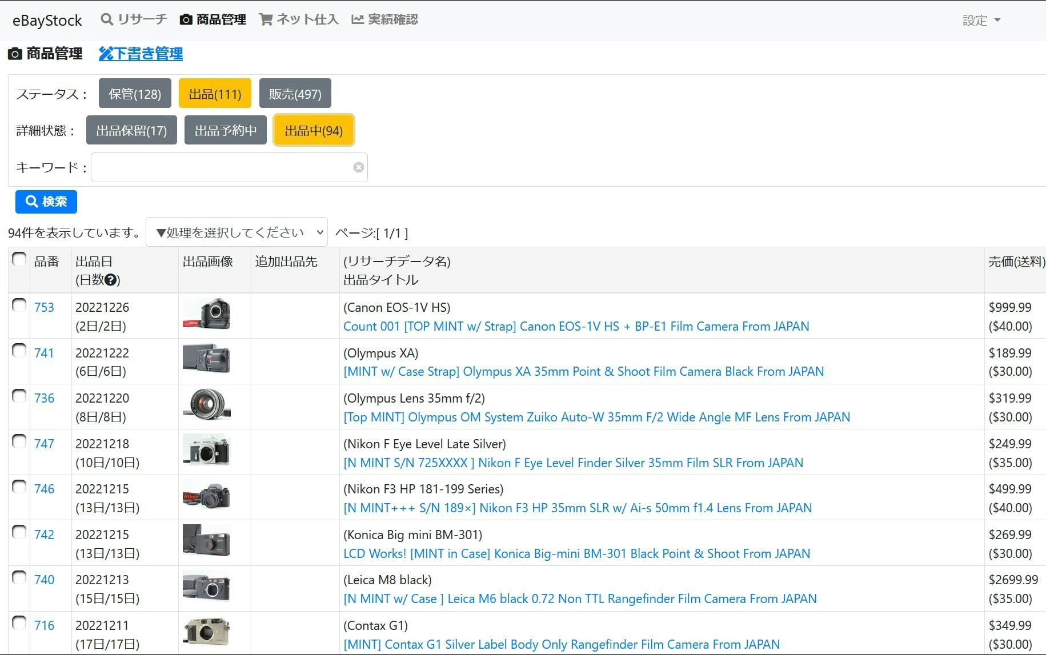Open item number 747

tap(44, 444)
